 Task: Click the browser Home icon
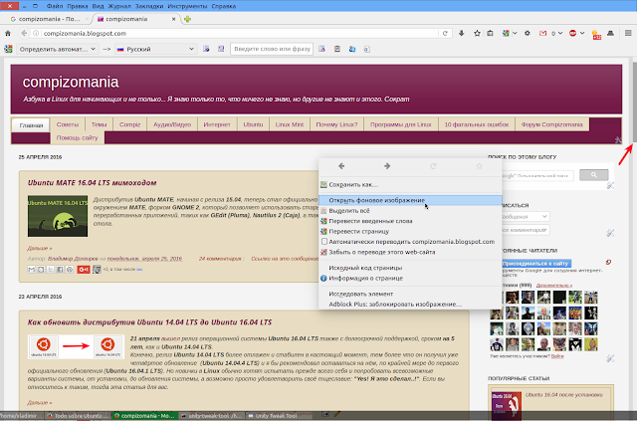tap(8, 33)
